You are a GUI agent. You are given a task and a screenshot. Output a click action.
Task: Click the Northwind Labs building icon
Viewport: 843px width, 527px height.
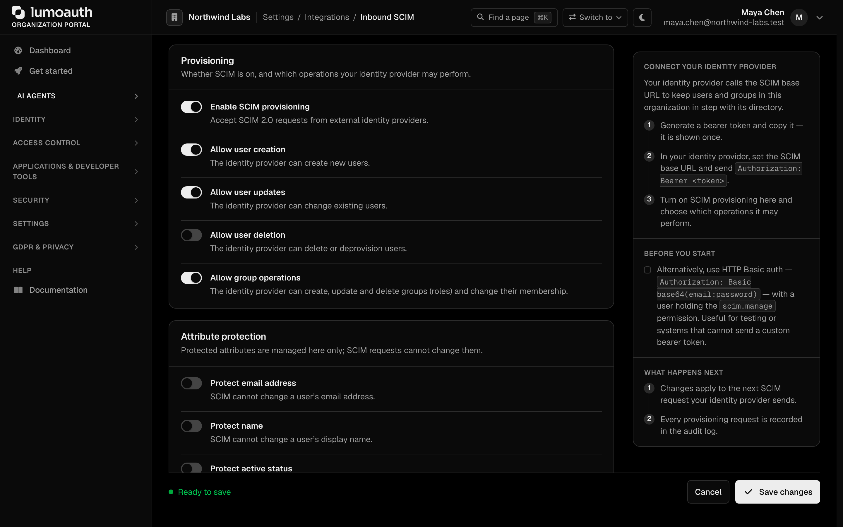(174, 17)
